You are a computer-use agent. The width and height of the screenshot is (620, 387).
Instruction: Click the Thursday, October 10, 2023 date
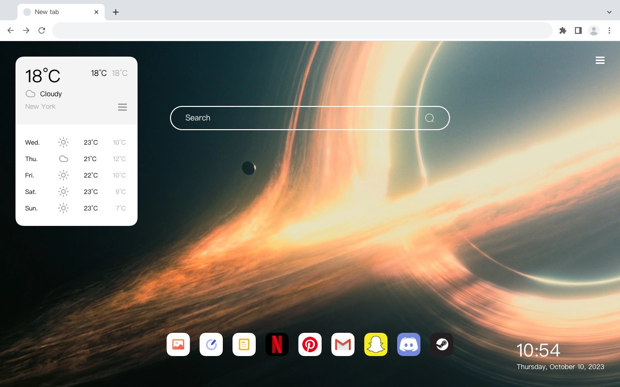tap(560, 367)
